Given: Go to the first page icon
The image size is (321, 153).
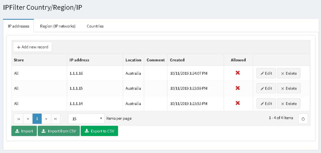Looking at the screenshot, I should tap(18, 119).
